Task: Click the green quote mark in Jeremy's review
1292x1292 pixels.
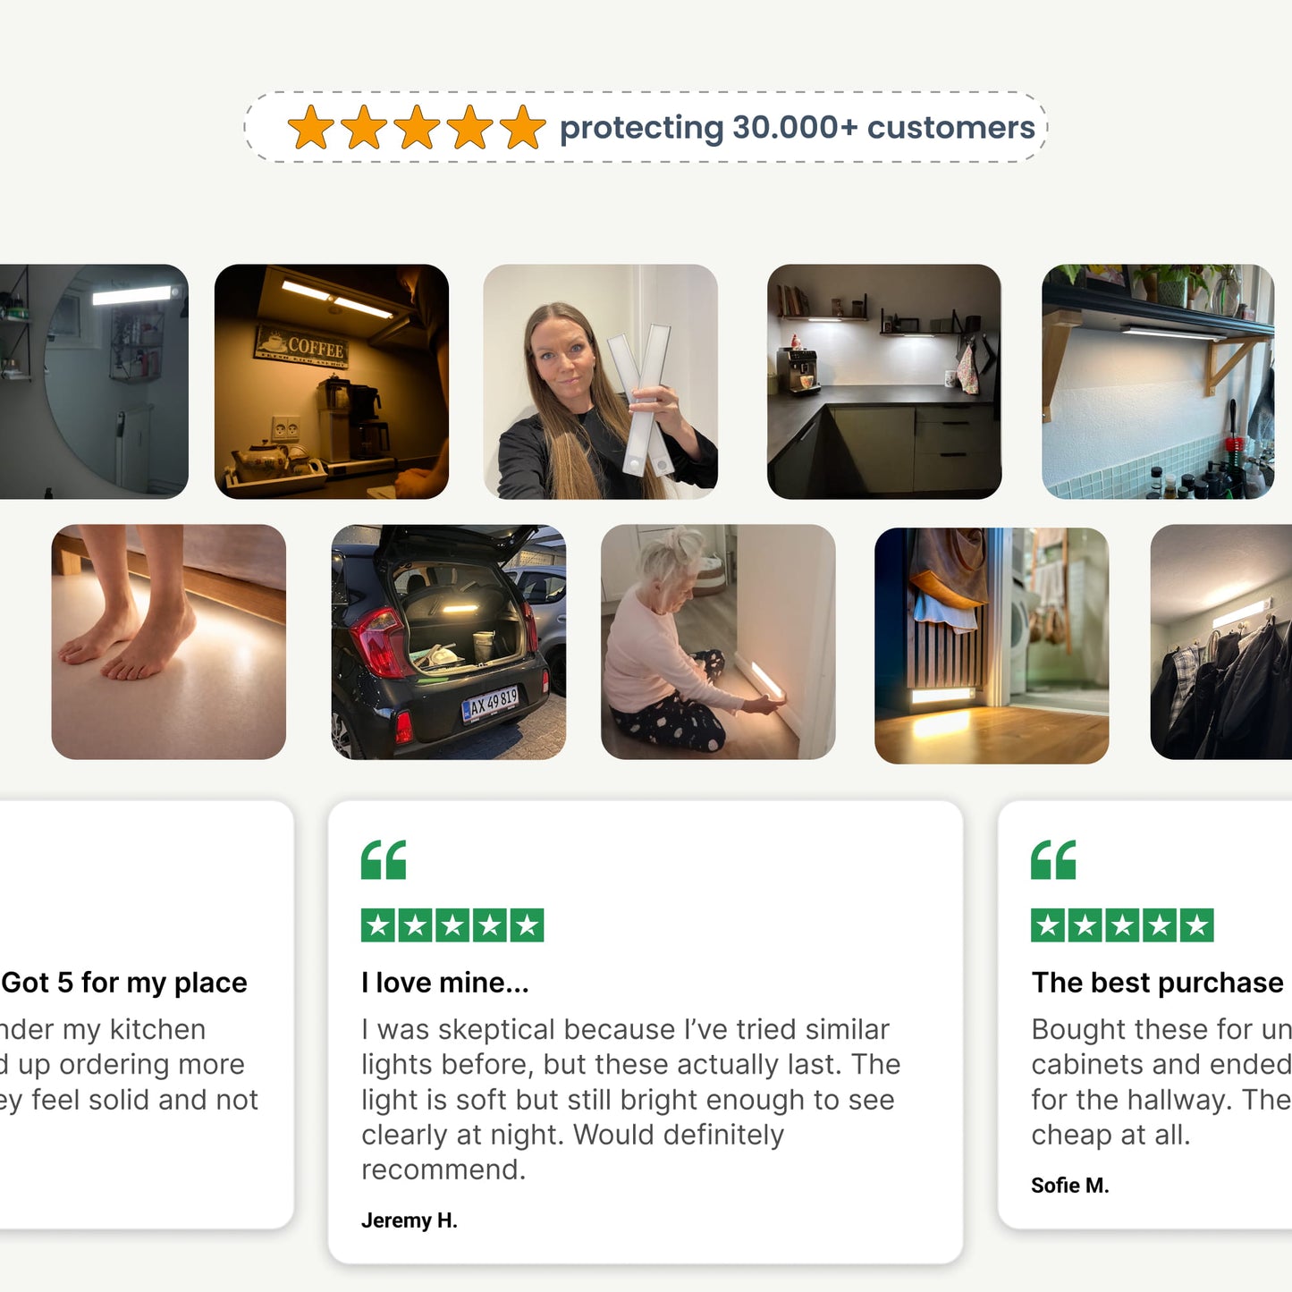Action: pos(384,860)
